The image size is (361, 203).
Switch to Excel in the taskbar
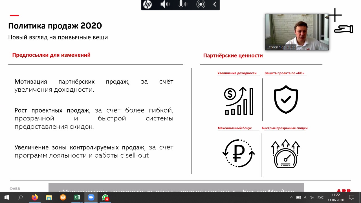coord(77,197)
